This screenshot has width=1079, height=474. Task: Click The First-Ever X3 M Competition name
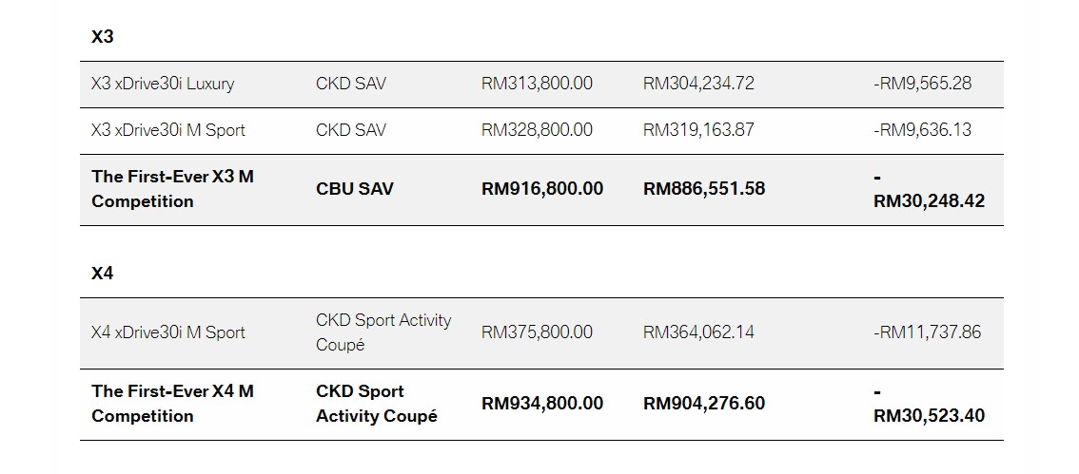172,189
